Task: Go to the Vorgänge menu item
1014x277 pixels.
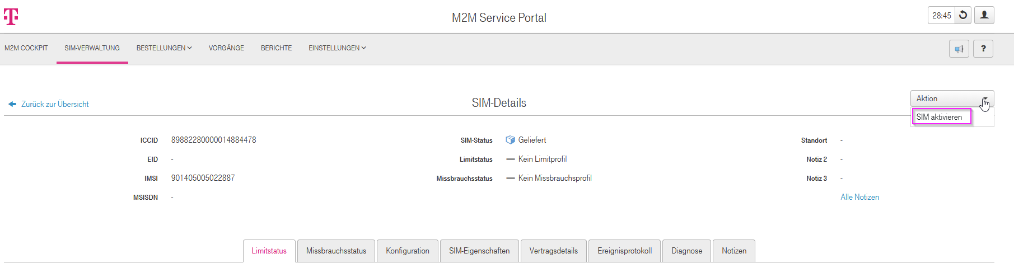Action: pyautogui.click(x=226, y=48)
